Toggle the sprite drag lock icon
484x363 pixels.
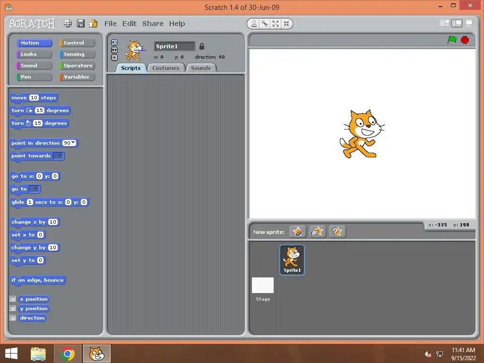pos(201,46)
